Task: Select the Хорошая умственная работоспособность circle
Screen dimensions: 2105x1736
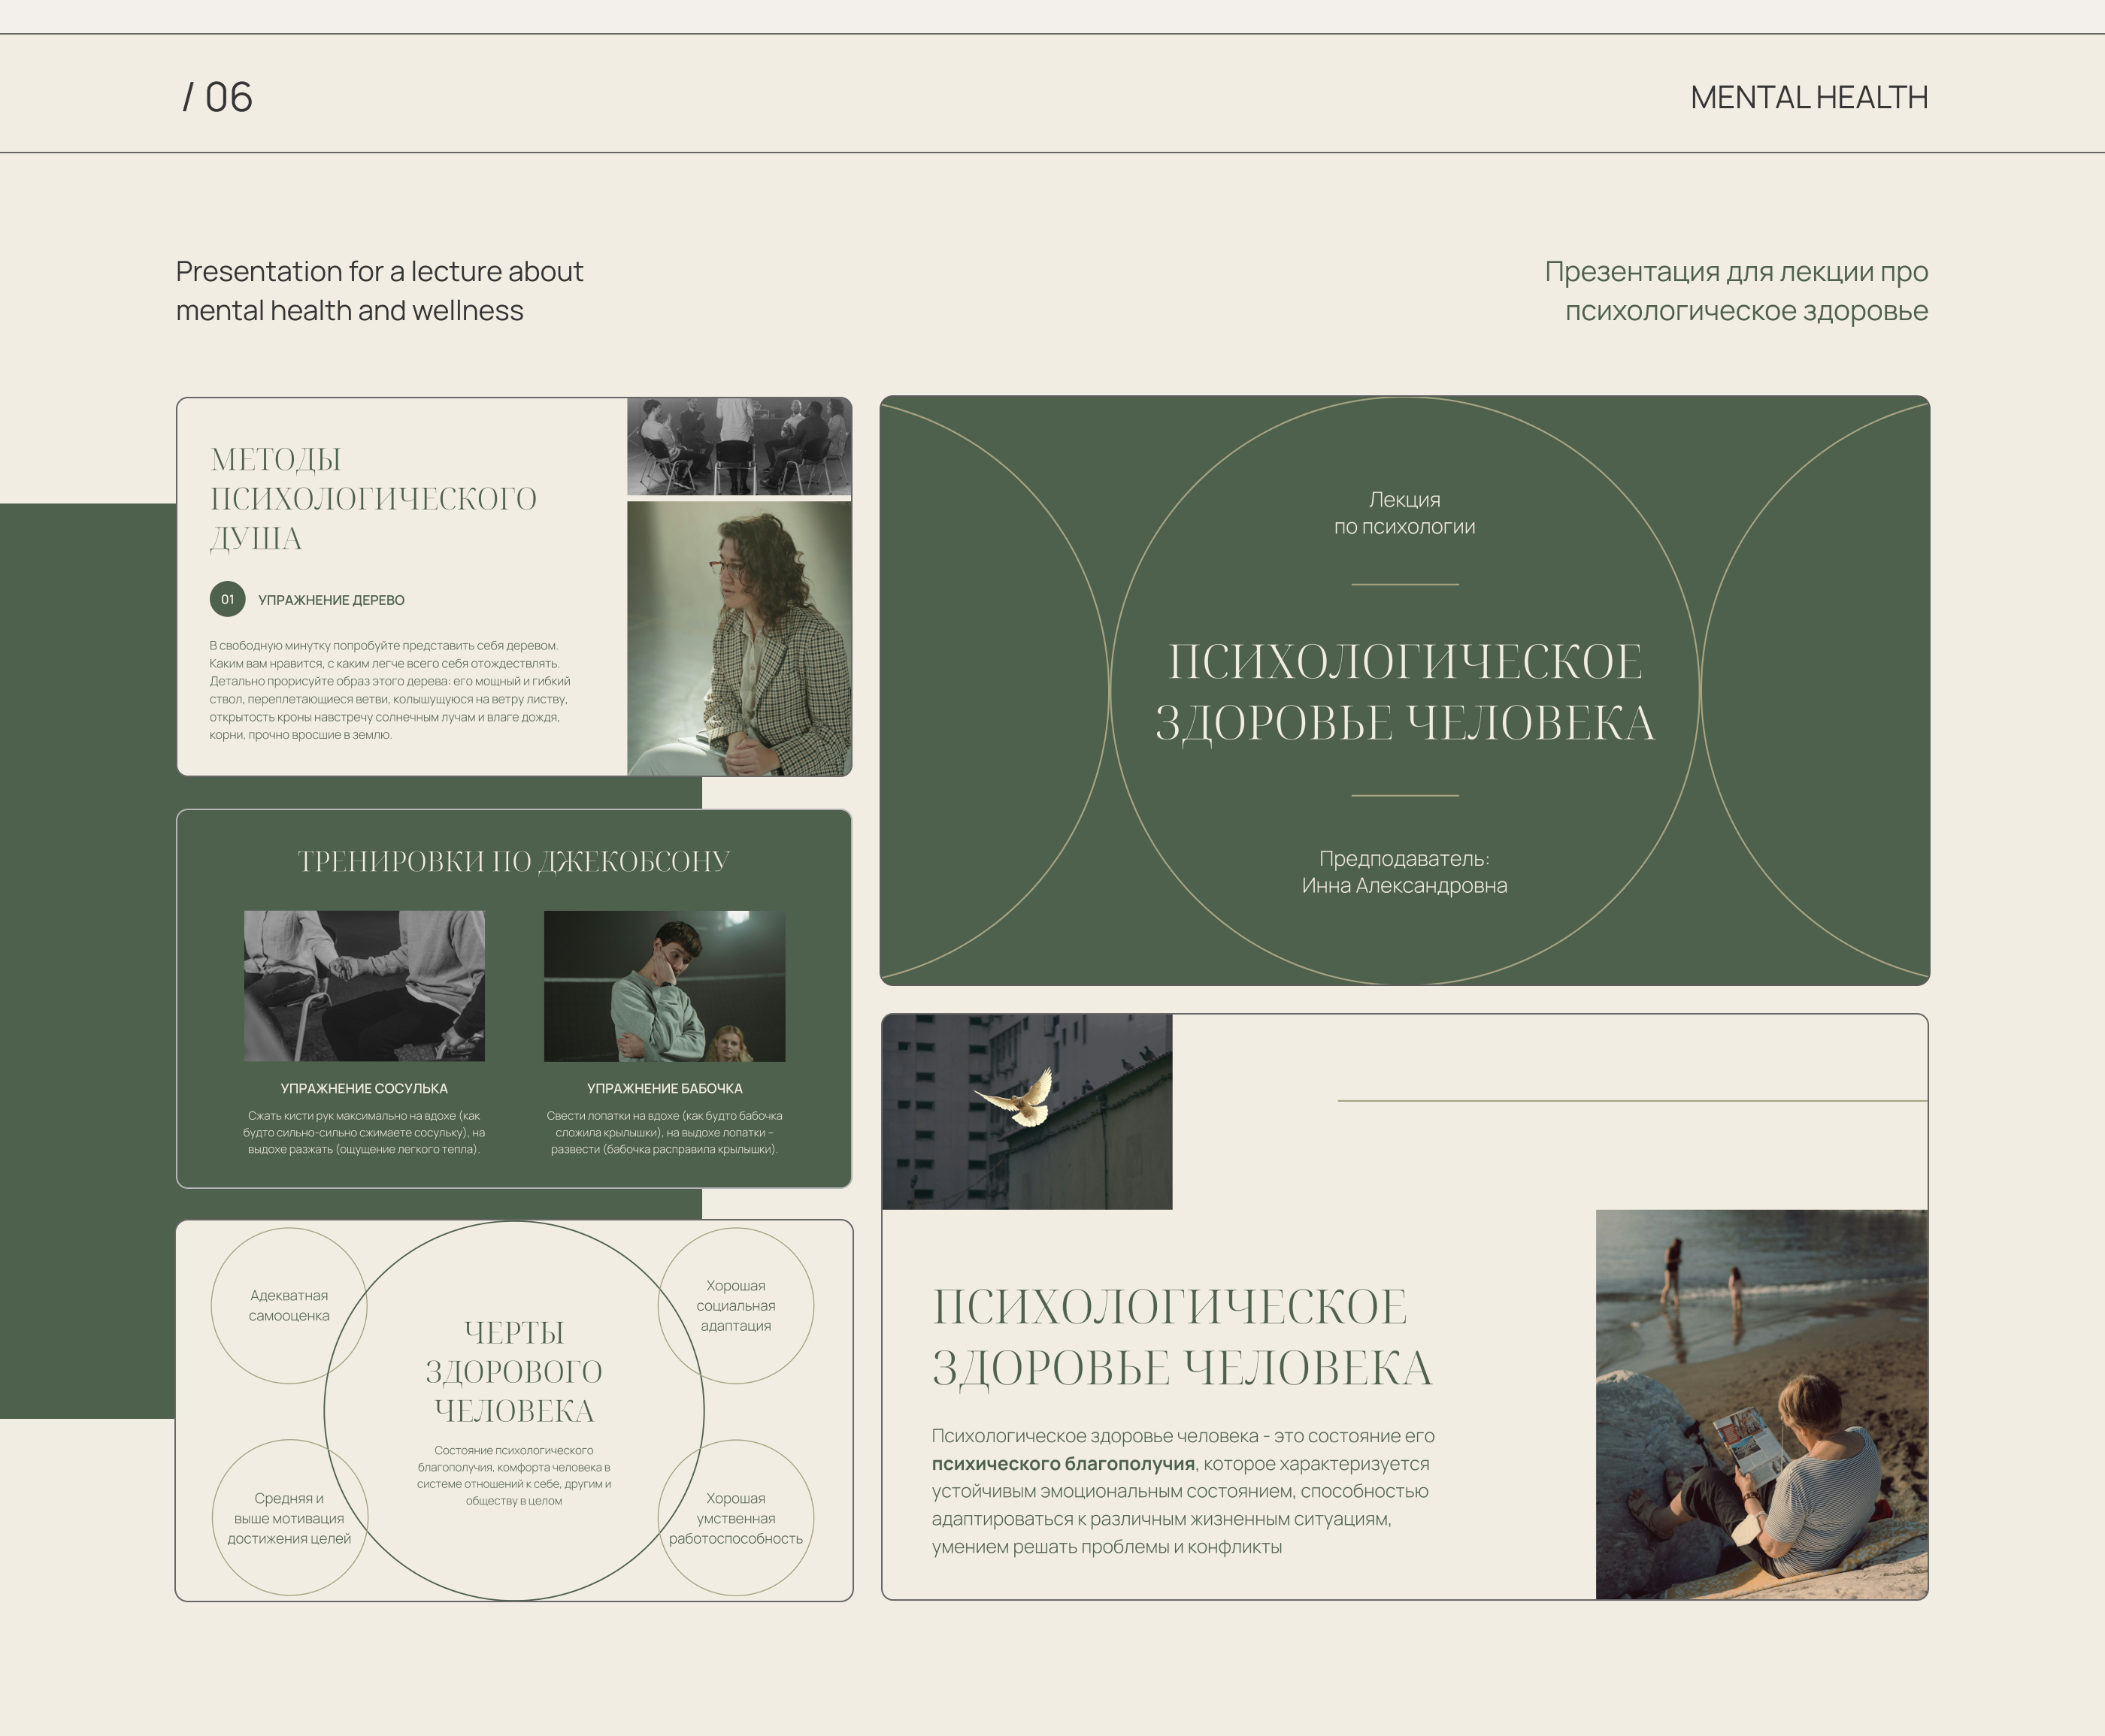Action: 735,1517
